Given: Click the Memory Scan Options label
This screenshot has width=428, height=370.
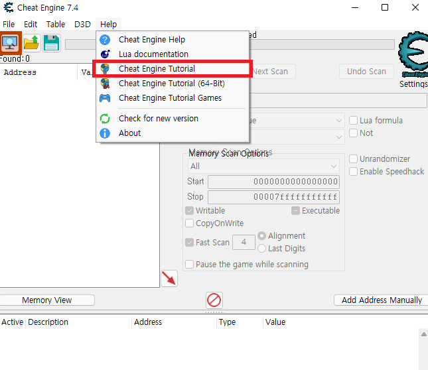Looking at the screenshot, I should [229, 153].
